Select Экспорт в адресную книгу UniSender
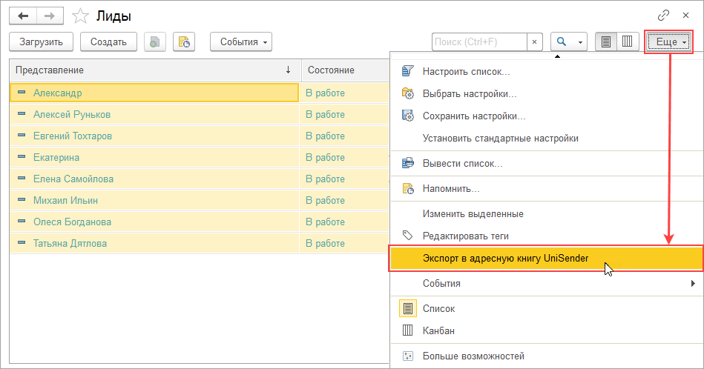Screen dimensions: 704x369 [505, 258]
